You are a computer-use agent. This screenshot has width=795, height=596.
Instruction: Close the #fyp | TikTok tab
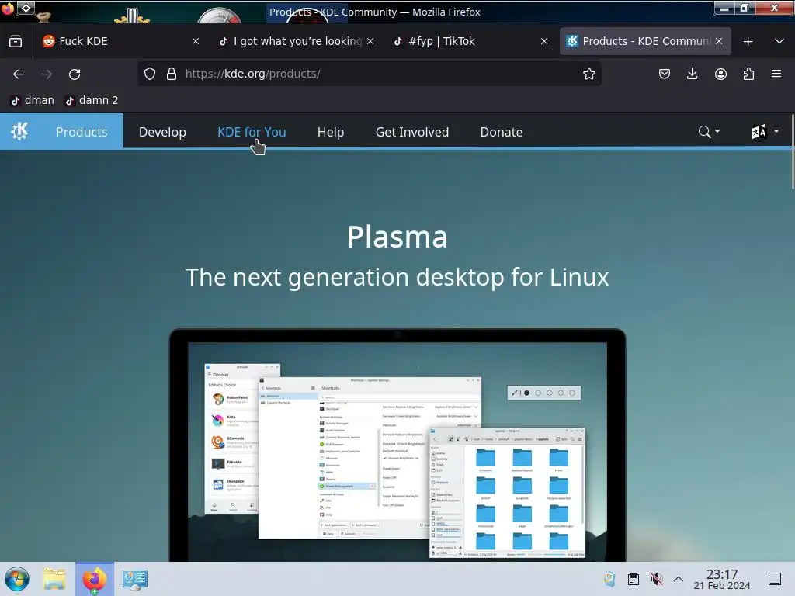[x=544, y=42]
